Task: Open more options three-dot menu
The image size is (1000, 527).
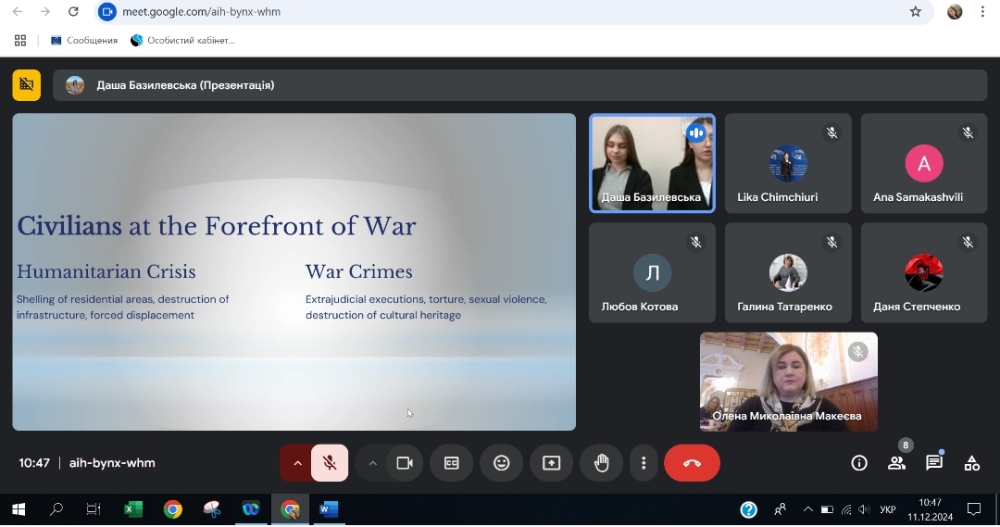Action: (x=643, y=463)
